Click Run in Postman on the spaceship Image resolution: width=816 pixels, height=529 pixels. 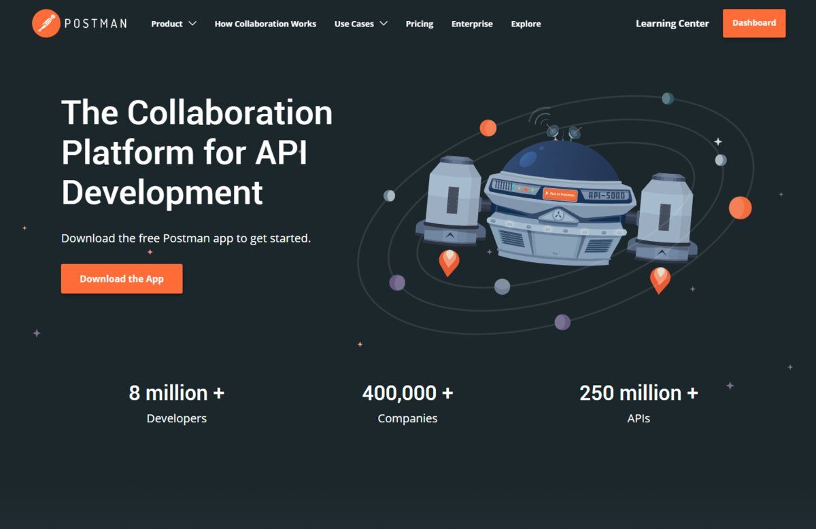pyautogui.click(x=560, y=194)
